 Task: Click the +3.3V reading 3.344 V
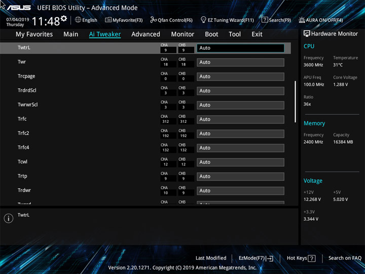pos(311,219)
